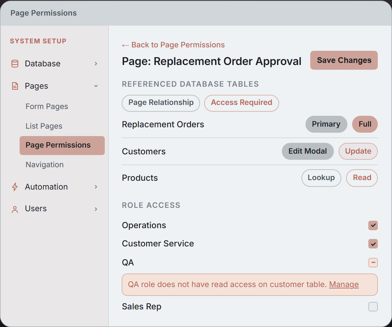Viewport: 392px width, 327px height.
Task: Click the Access Required pill
Action: [242, 103]
